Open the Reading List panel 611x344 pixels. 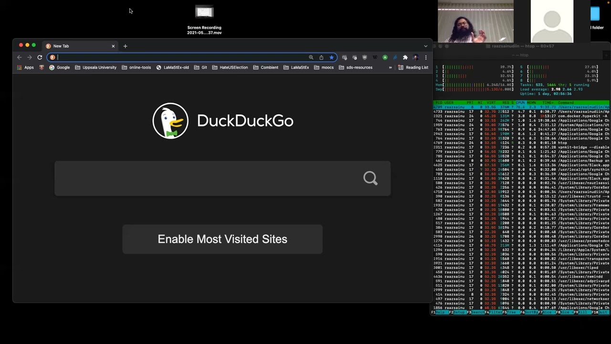(413, 67)
